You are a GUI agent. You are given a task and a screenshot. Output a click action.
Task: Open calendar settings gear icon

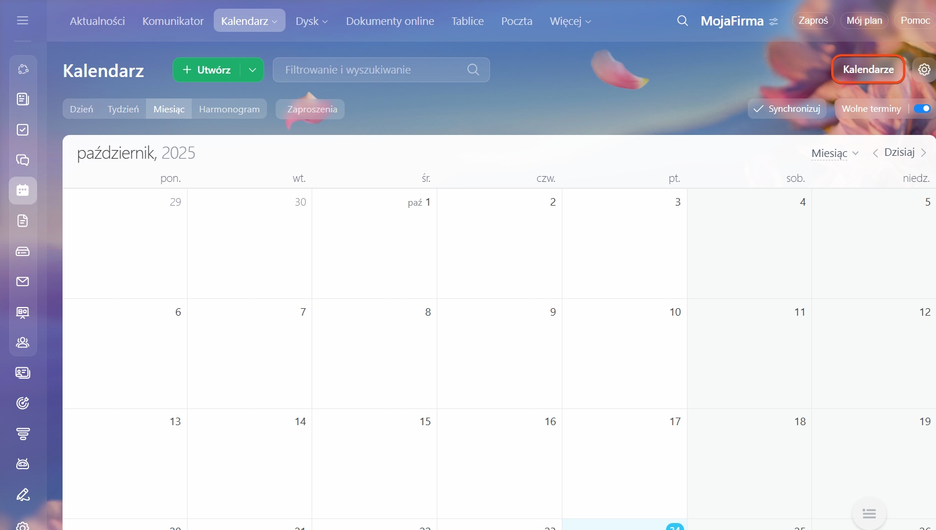click(924, 70)
